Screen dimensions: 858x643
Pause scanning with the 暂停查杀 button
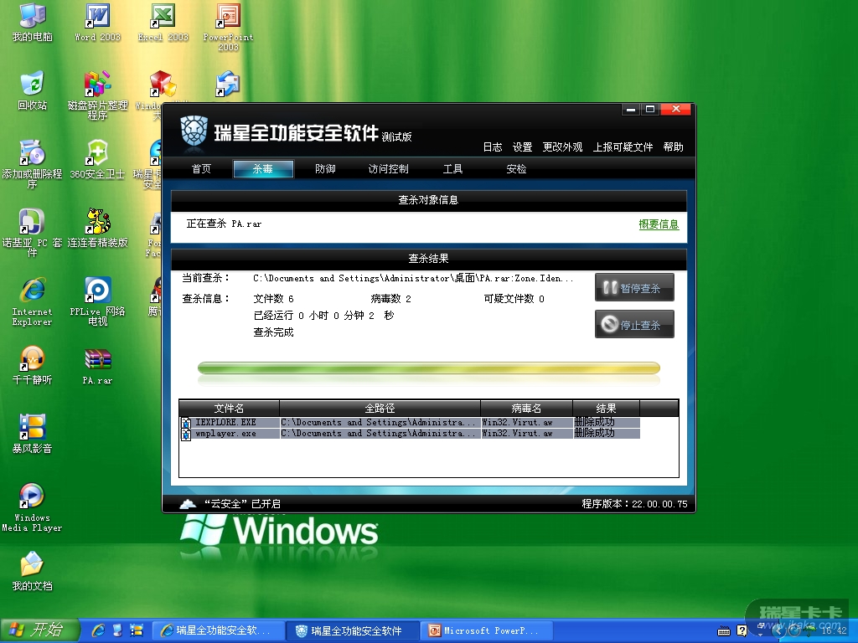pyautogui.click(x=634, y=288)
